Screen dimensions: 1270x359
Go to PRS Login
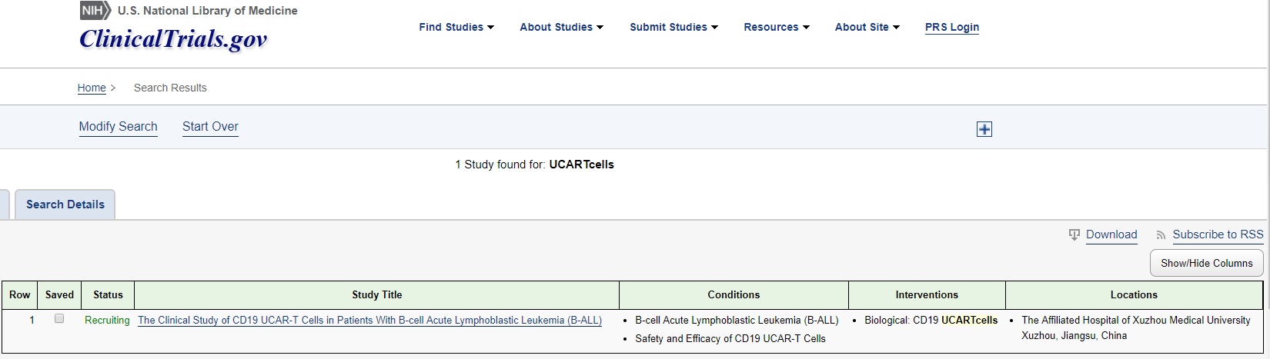pyautogui.click(x=952, y=27)
